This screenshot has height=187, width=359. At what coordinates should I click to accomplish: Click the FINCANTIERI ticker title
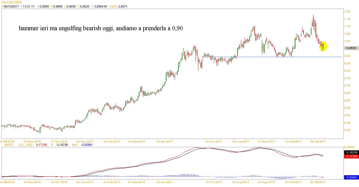pos(12,2)
